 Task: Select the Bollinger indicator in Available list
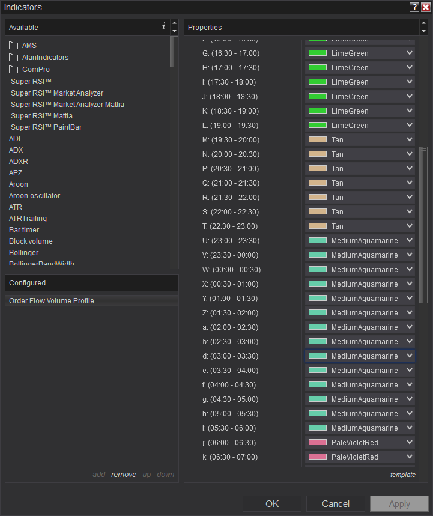tap(23, 253)
